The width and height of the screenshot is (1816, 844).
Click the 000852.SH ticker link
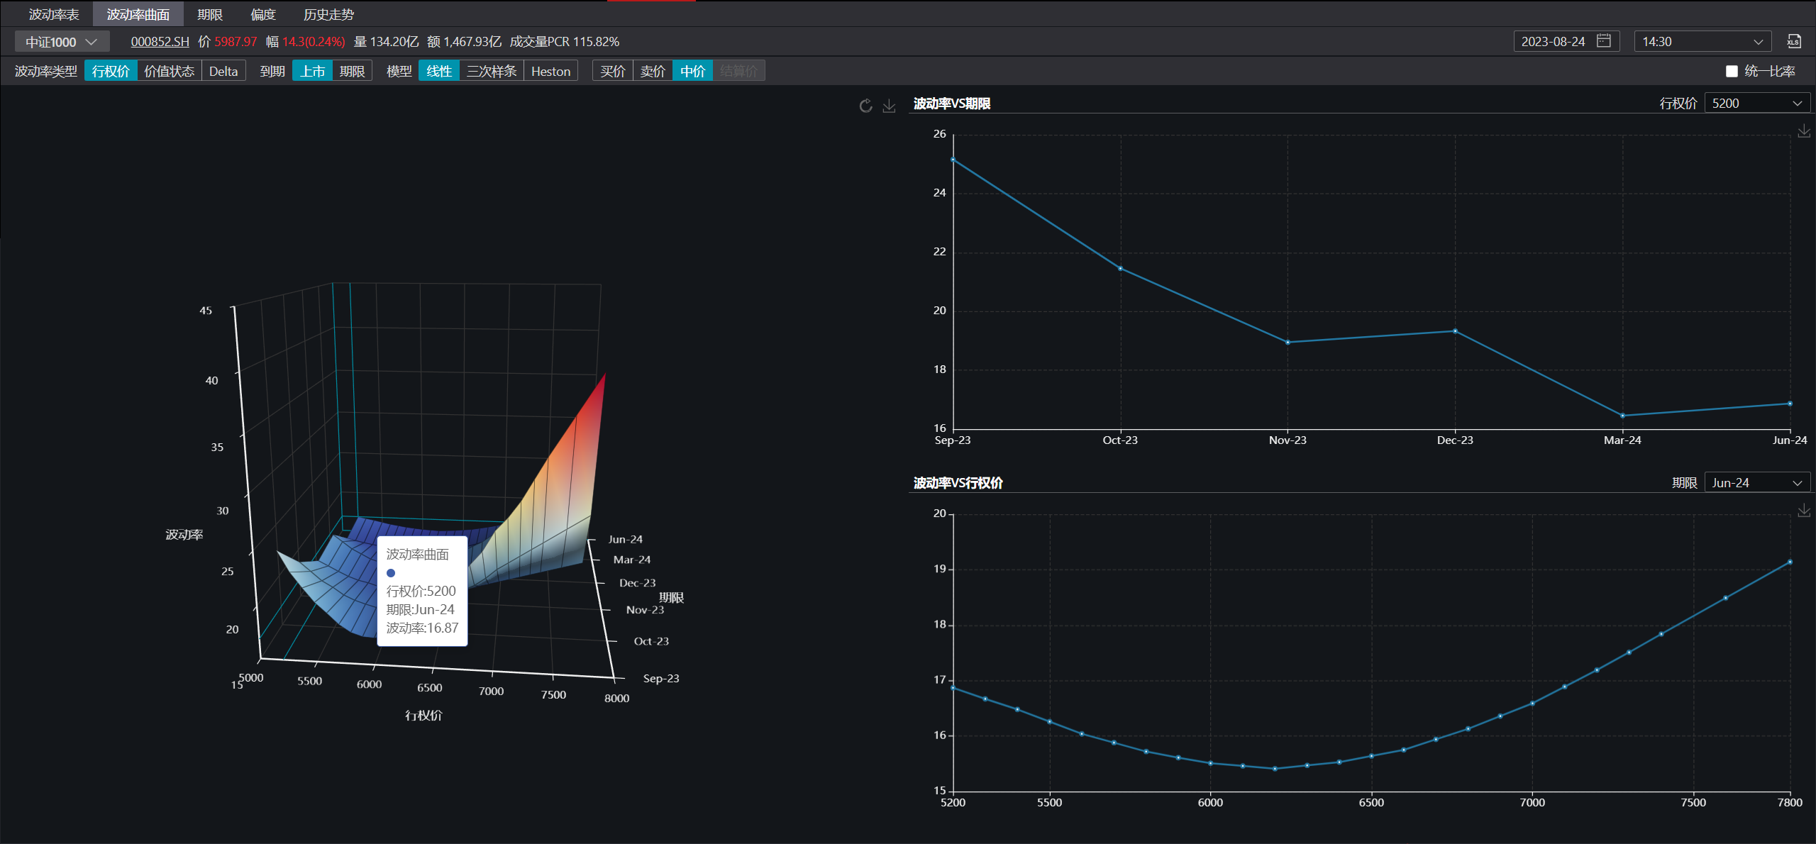(160, 42)
